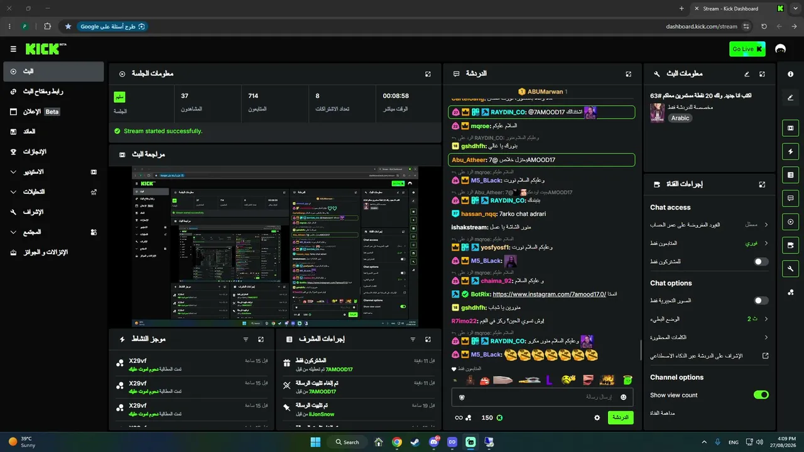
Task: Open الإنجازات in the sidebar
Action: 53,152
